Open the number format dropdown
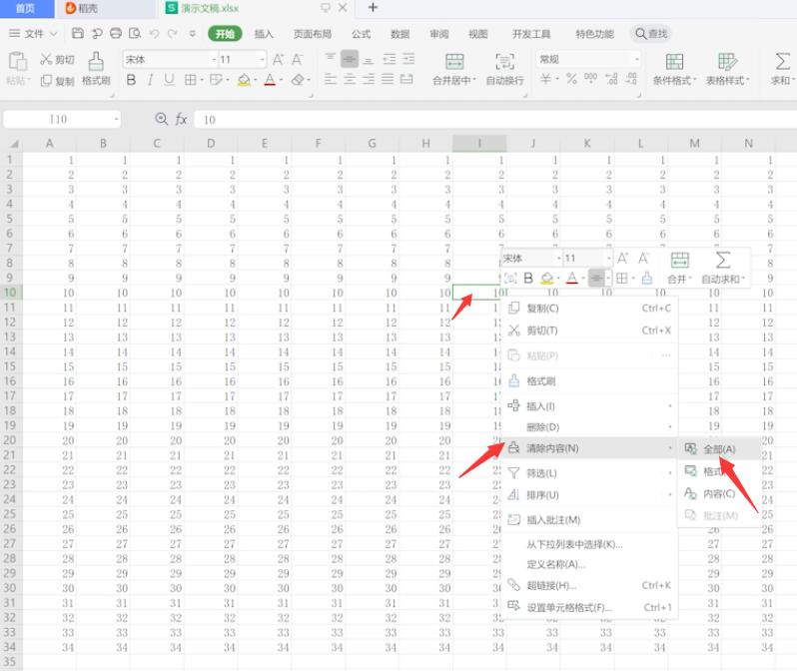 click(x=637, y=60)
